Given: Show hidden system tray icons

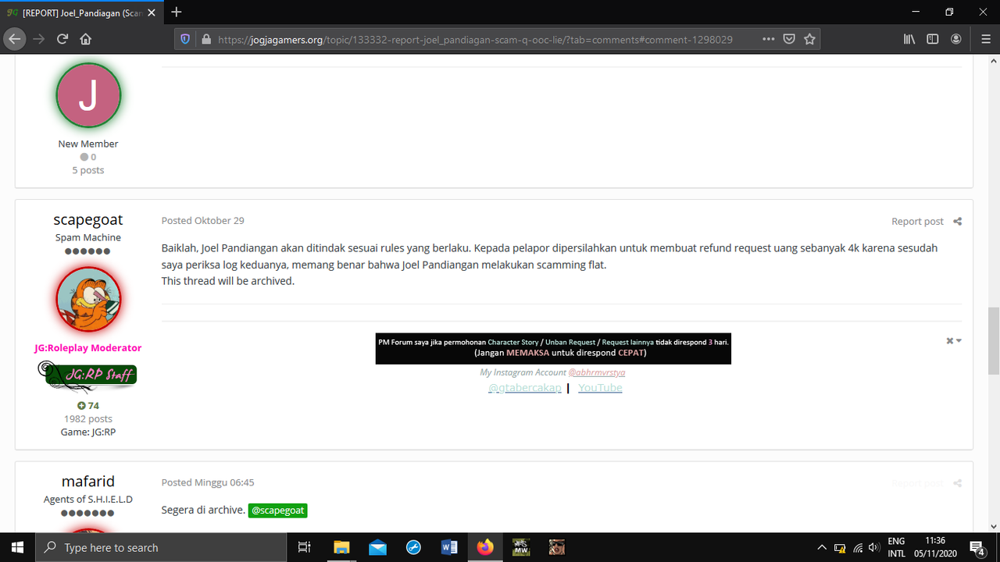Looking at the screenshot, I should [x=822, y=547].
